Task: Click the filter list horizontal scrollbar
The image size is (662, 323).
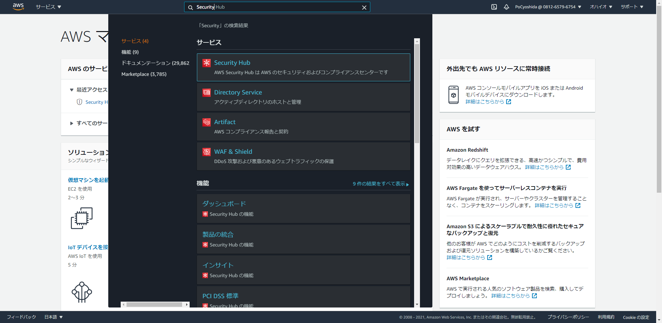Action: (154, 304)
